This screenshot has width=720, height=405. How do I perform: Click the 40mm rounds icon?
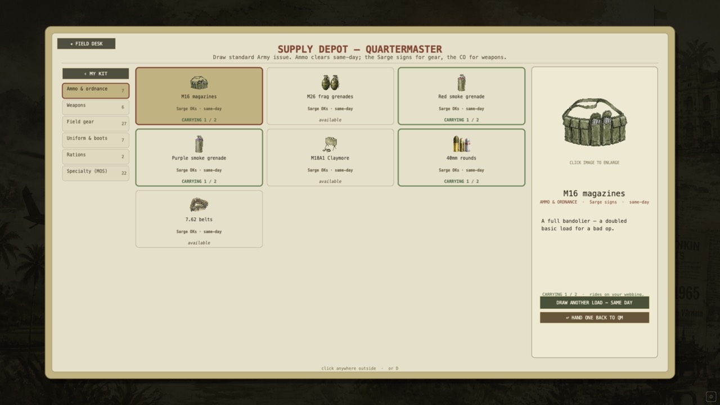click(461, 144)
